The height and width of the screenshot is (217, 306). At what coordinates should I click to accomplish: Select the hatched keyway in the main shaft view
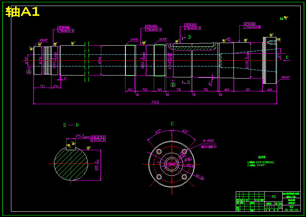click(192, 48)
